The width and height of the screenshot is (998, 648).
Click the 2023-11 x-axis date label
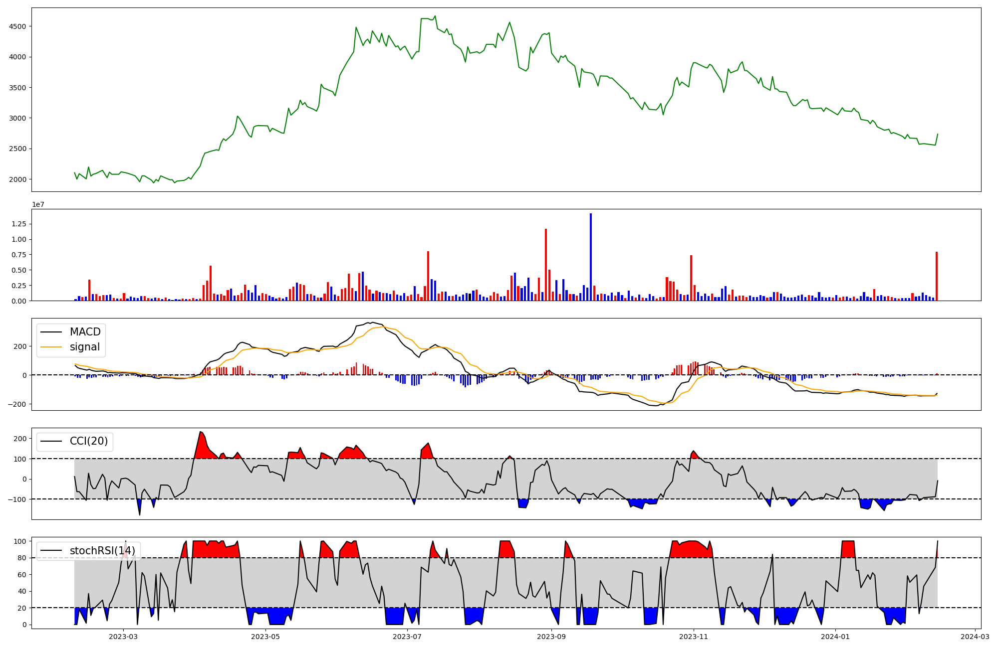click(694, 636)
